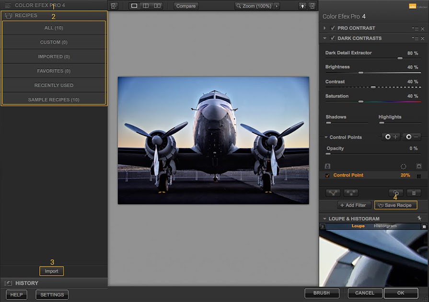
Task: Collapse the Loupe & Histogram panel
Action: (325, 219)
